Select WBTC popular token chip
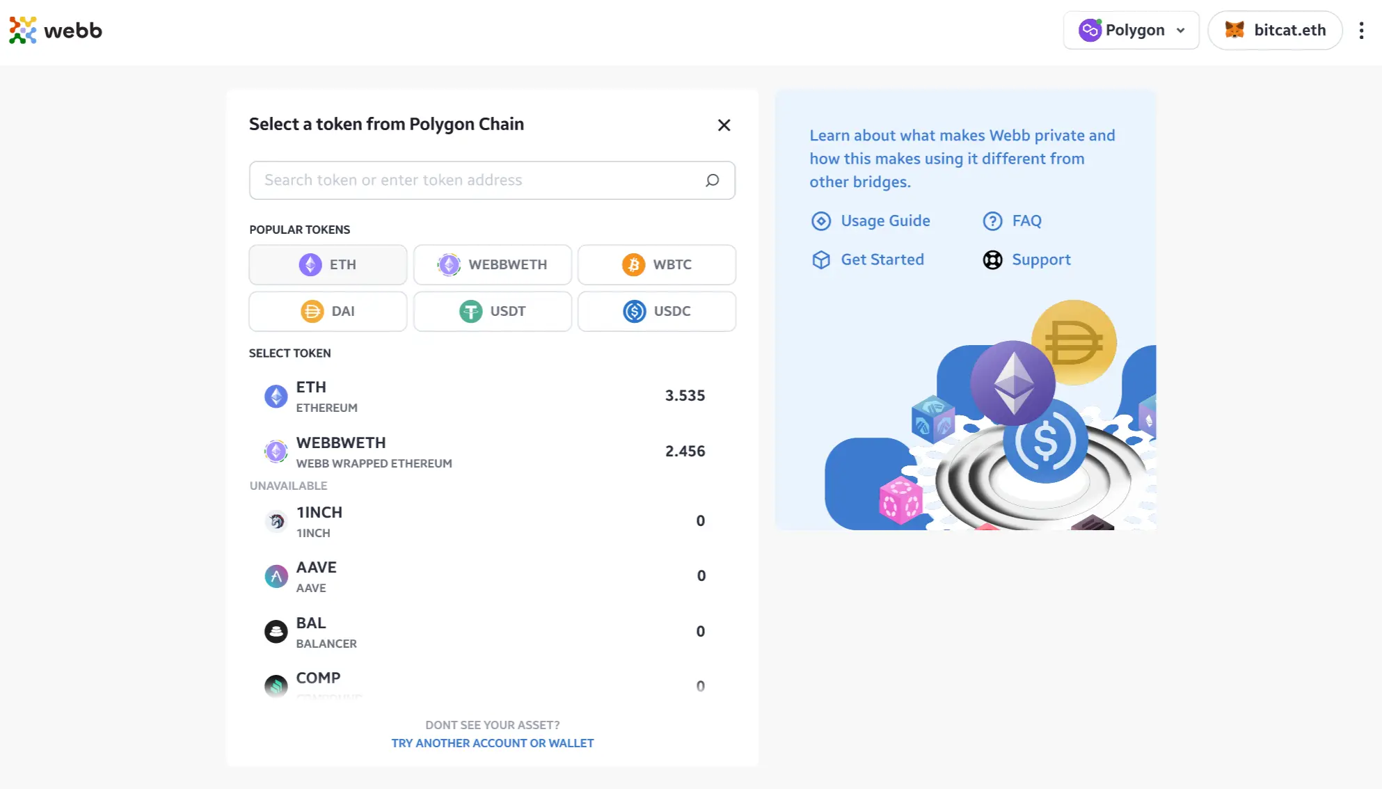 (x=657, y=264)
